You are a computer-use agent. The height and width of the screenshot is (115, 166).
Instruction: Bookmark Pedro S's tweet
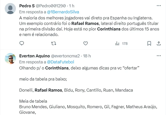[149, 44]
